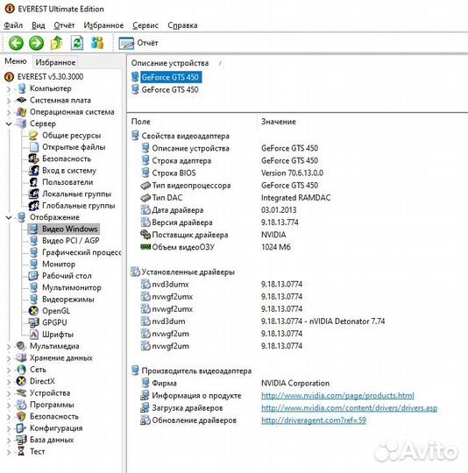Expand the Сеть tree node
468x473 pixels.
tap(9, 370)
